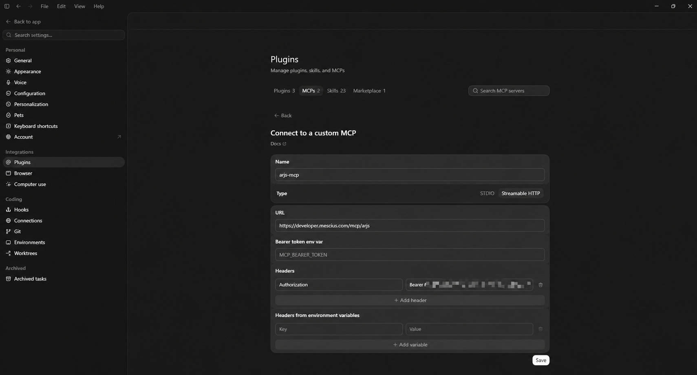The image size is (697, 375).
Task: Switch to the Skills tab
Action: coord(336,91)
